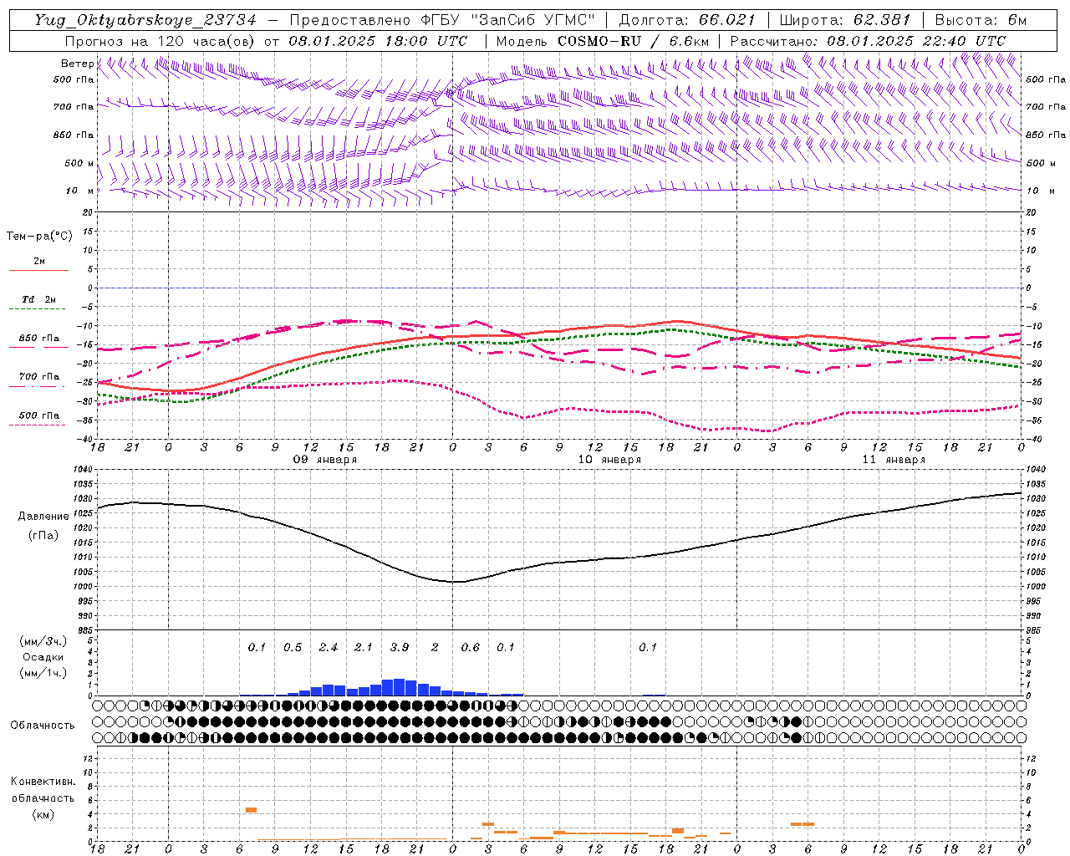Click the 3.9 precipitation total value
Viewport: 1070px width, 856px height.
coord(400,647)
